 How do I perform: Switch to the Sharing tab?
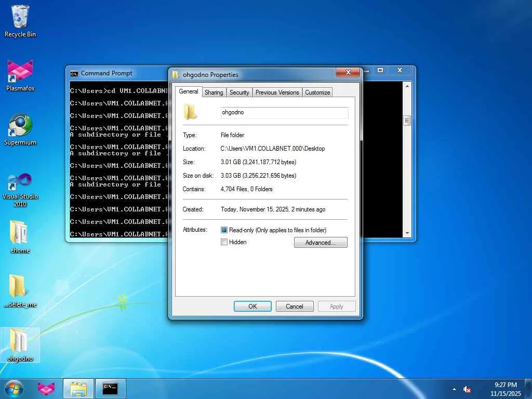[214, 92]
